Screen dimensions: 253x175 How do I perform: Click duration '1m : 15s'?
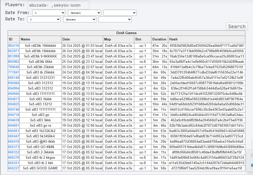coord(160,163)
